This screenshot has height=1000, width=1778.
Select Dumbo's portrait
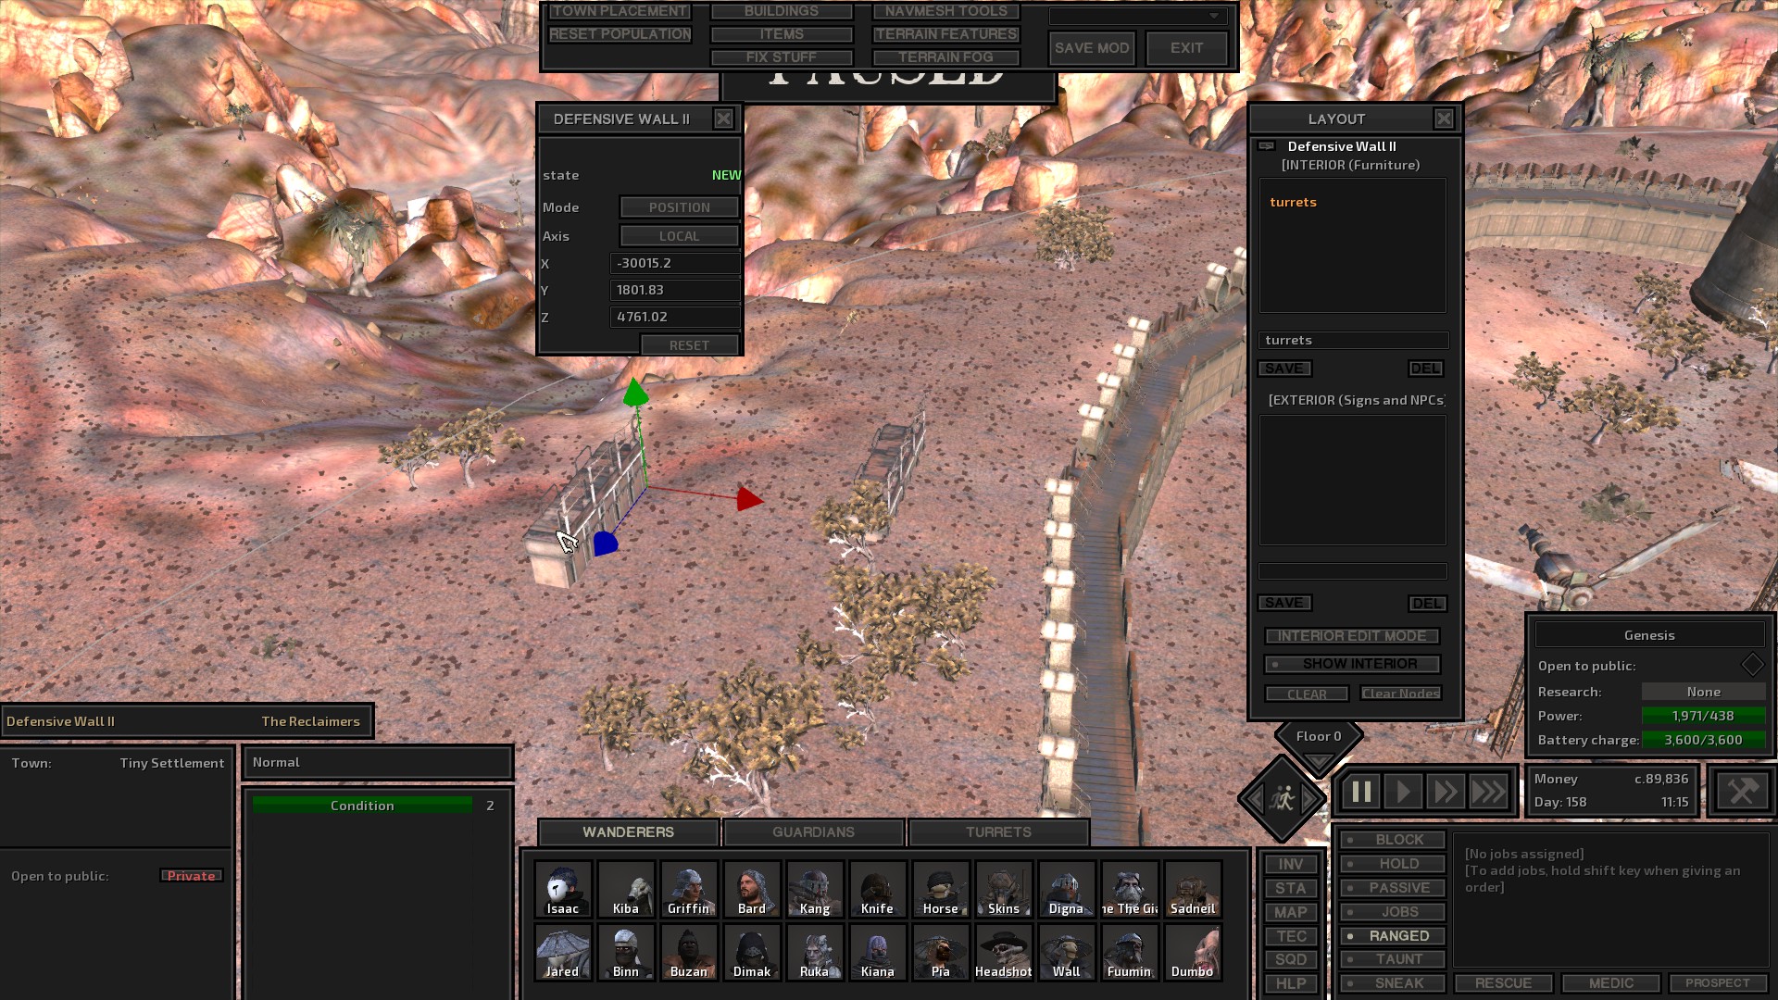click(1192, 953)
